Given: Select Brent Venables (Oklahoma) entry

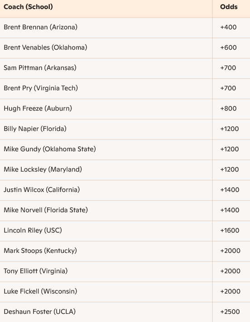Looking at the screenshot, I should coord(45,47).
